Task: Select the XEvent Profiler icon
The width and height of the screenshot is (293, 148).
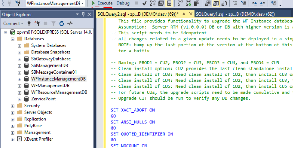Action: click(x=20, y=139)
